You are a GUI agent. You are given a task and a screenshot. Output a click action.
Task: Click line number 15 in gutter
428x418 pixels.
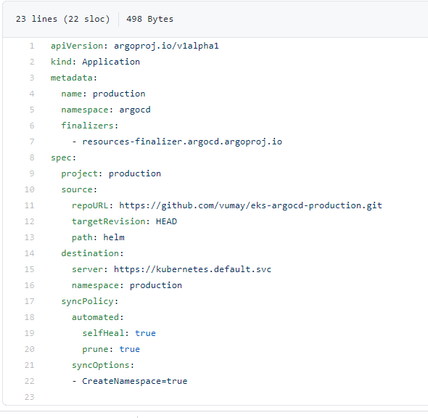(x=30, y=269)
